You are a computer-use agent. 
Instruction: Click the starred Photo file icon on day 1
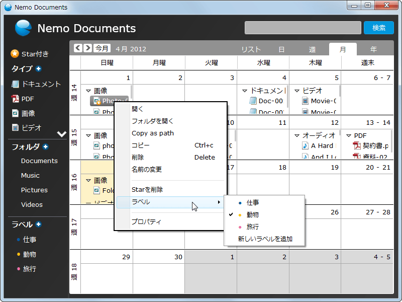click(97, 101)
